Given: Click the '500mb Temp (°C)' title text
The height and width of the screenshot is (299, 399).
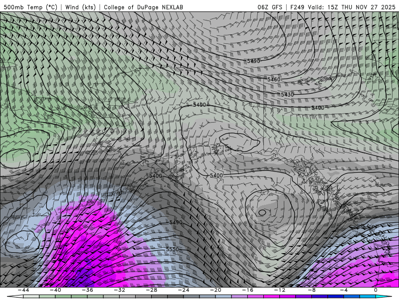Looking at the screenshot, I should (x=30, y=7).
